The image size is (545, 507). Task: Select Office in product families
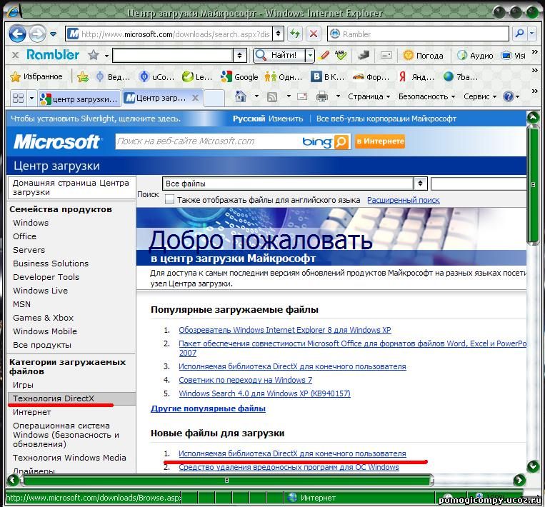click(24, 236)
